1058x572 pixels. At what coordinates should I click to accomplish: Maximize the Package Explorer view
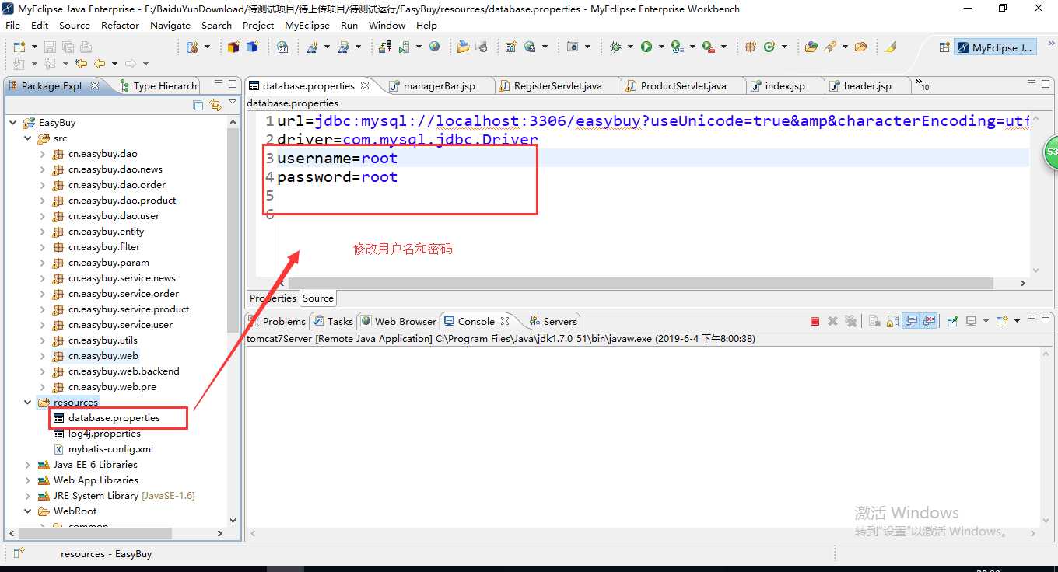232,84
